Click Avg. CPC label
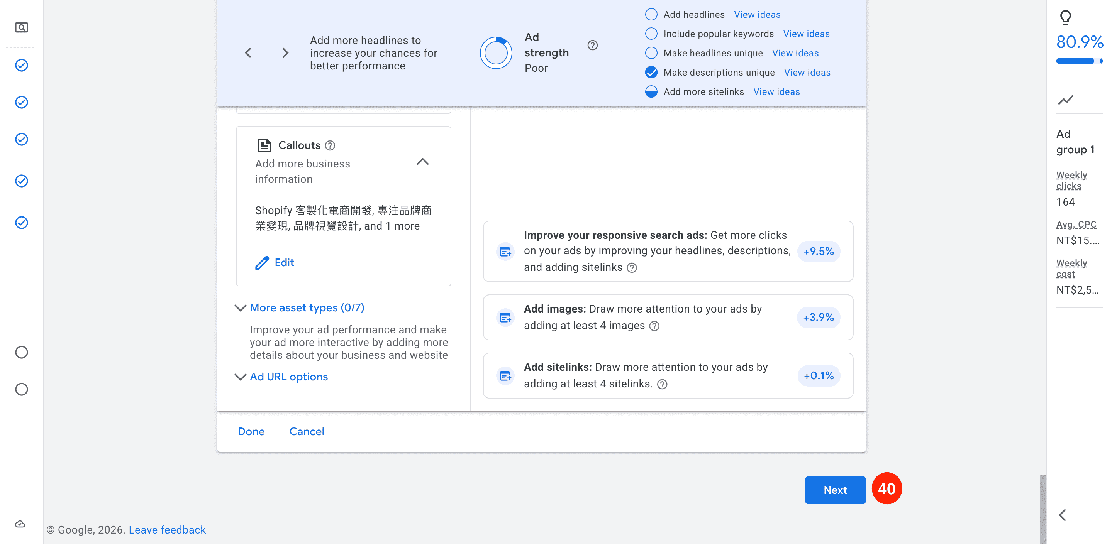 (1076, 225)
